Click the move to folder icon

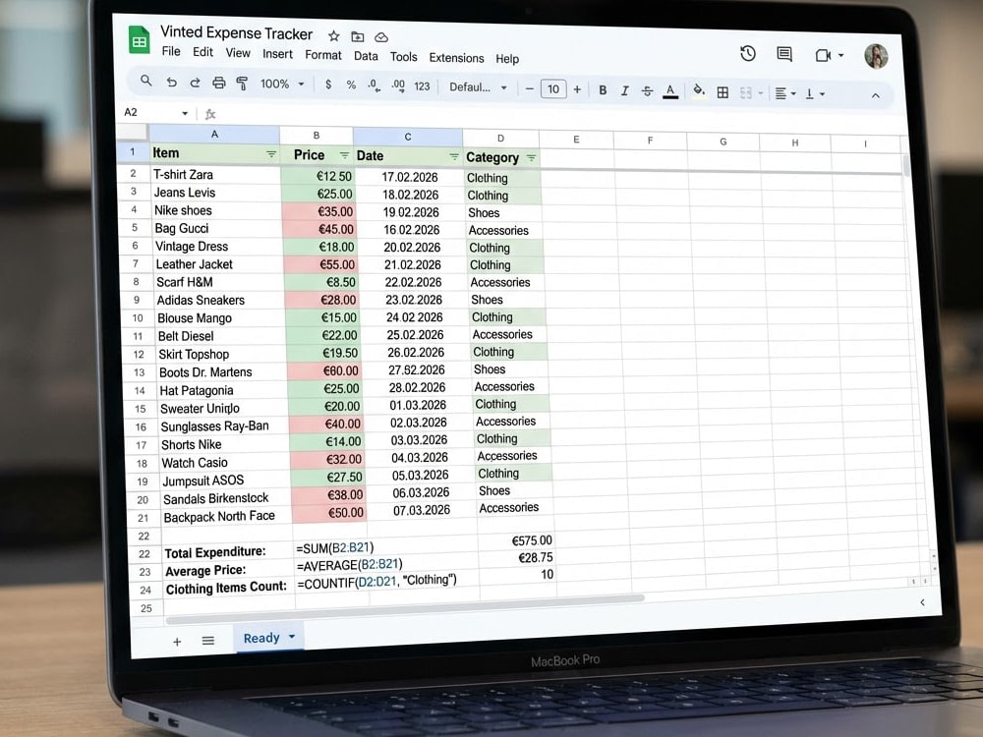(358, 37)
